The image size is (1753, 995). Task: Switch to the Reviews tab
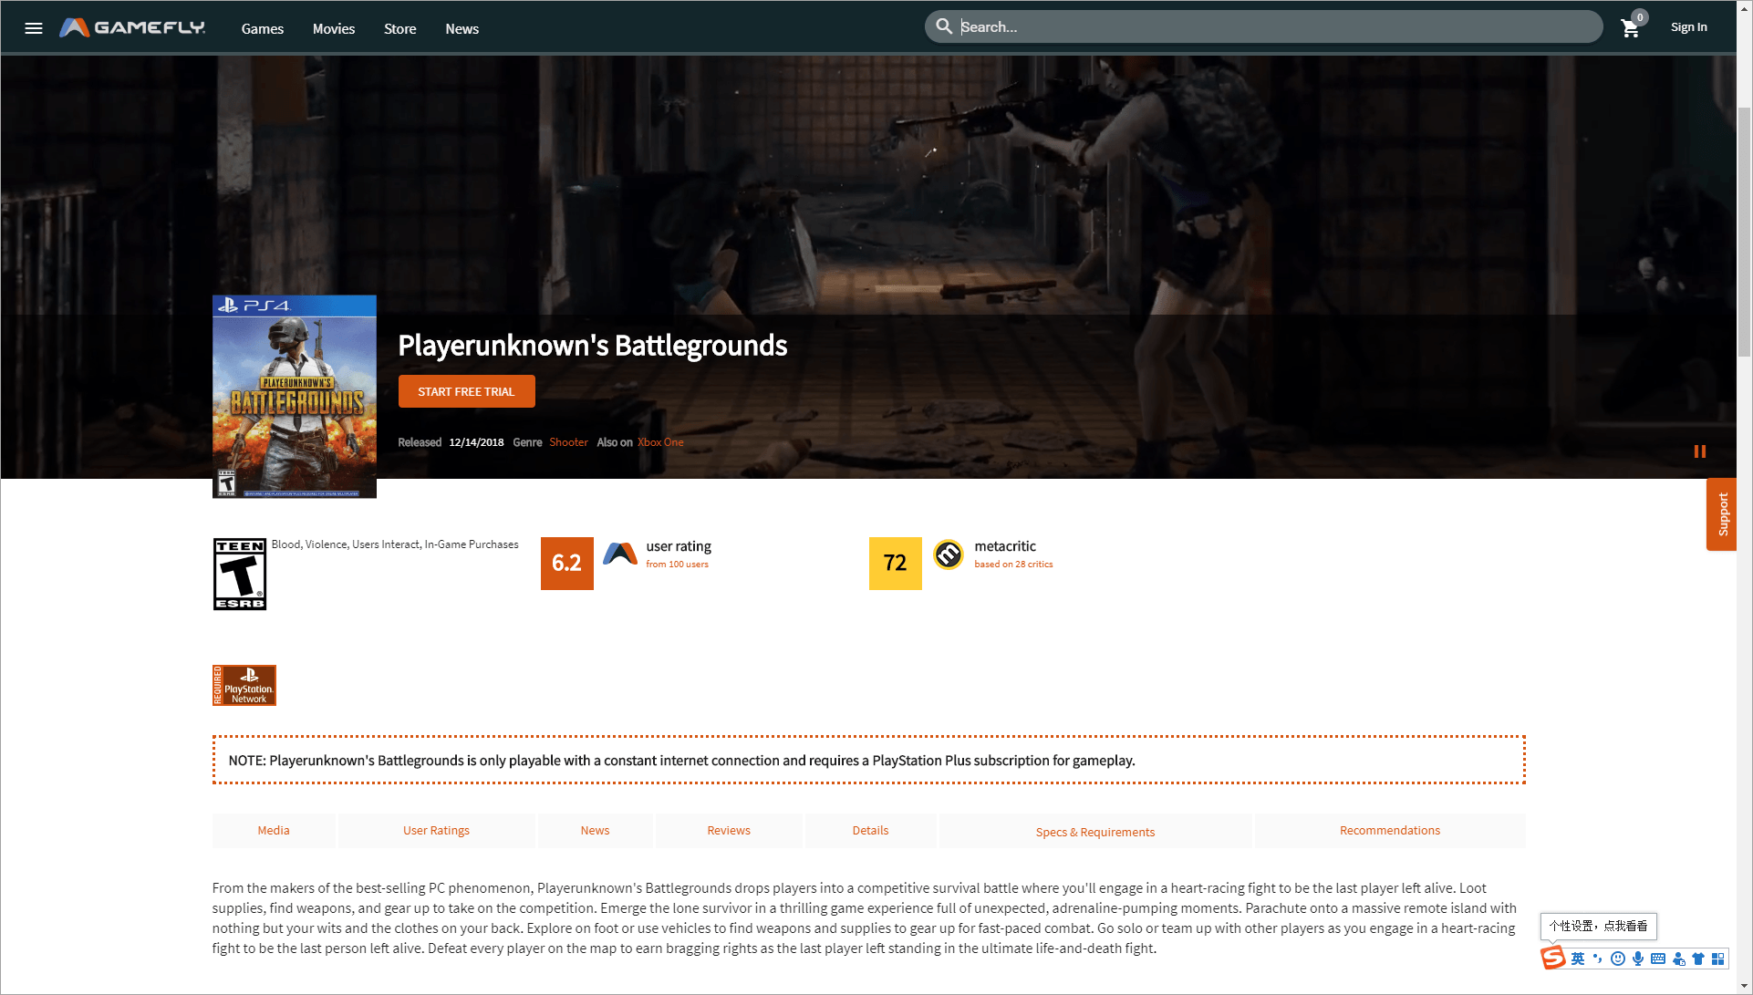[728, 830]
